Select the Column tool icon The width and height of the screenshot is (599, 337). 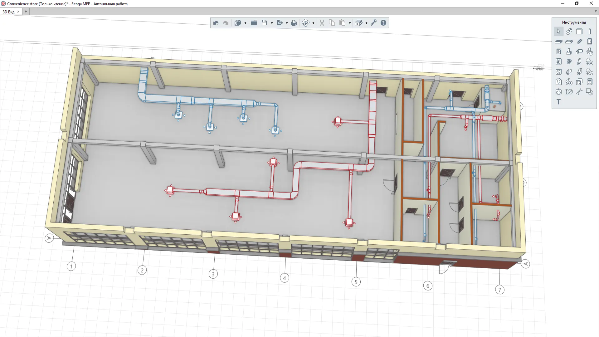(590, 32)
